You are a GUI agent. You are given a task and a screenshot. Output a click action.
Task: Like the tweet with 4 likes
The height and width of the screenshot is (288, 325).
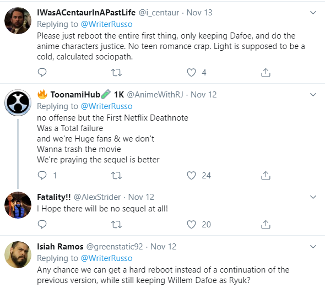(x=191, y=73)
